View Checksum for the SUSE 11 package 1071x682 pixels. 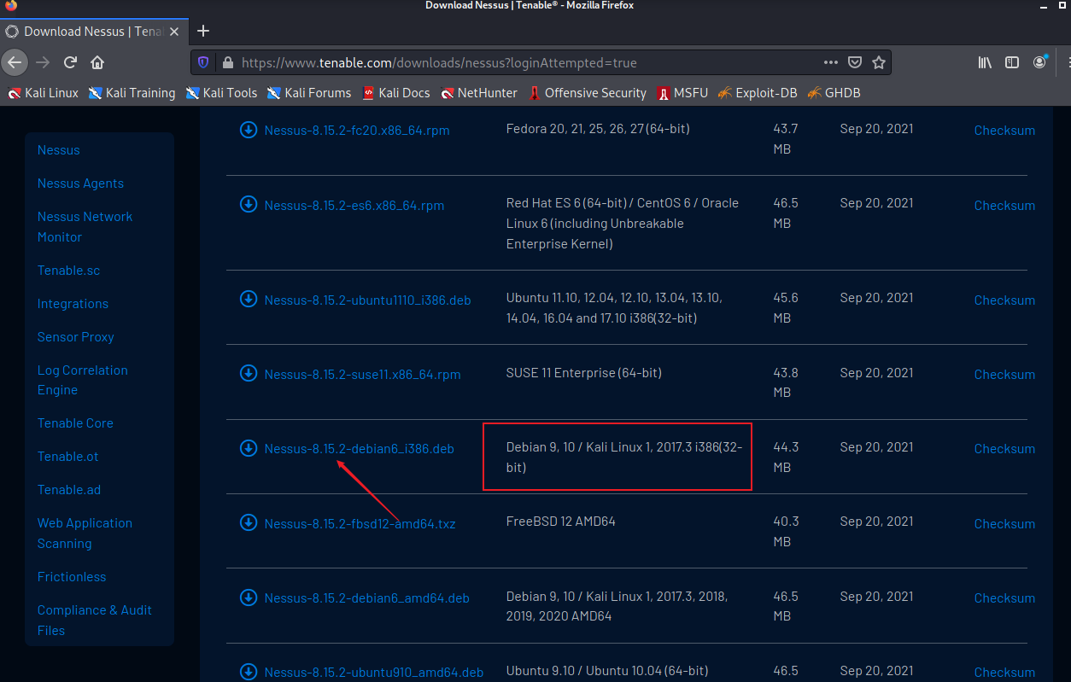pos(1004,375)
